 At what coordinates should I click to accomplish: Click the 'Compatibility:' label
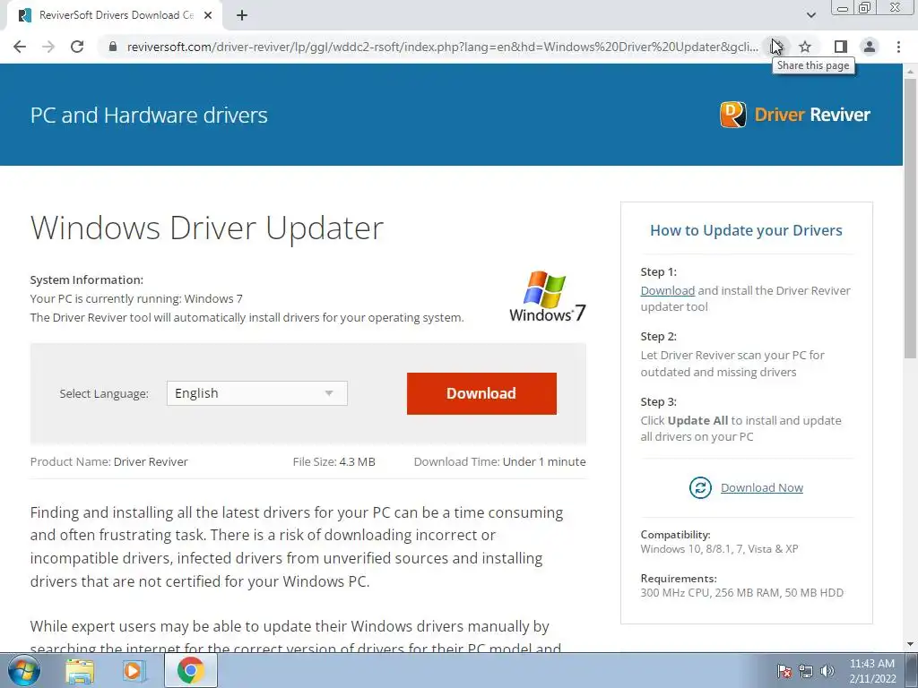[x=675, y=534]
